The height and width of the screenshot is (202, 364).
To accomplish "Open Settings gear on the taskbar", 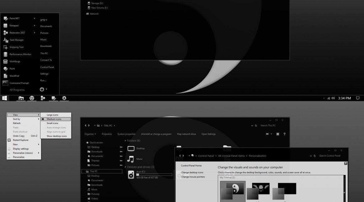I will click(64, 98).
